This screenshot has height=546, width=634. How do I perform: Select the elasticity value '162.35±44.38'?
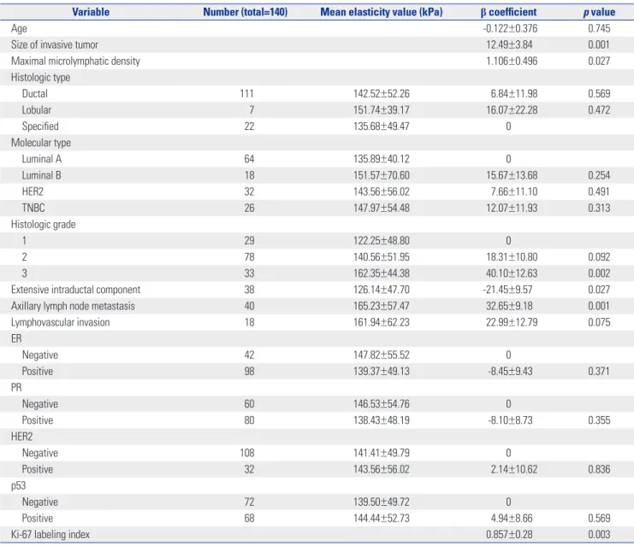coord(382,273)
